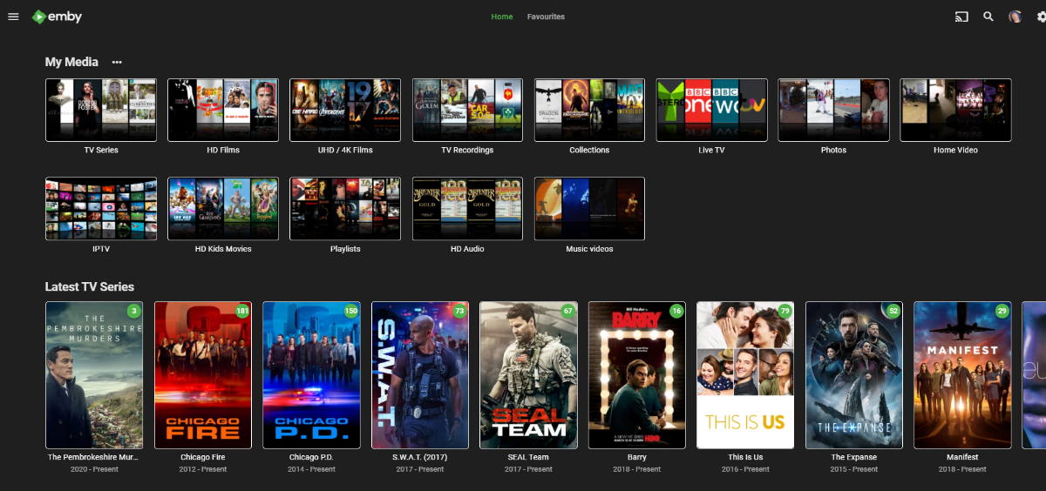Open the Playlists library thumbnail
The height and width of the screenshot is (491, 1046).
[x=345, y=209]
